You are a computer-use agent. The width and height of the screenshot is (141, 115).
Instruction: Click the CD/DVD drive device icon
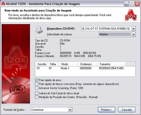tap(39, 30)
